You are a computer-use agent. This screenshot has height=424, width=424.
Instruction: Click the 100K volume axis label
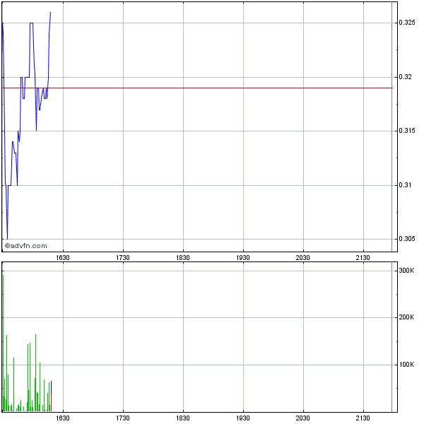pyautogui.click(x=406, y=365)
